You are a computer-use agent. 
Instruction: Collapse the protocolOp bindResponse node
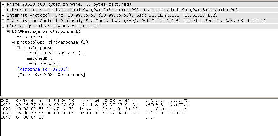[13, 43]
